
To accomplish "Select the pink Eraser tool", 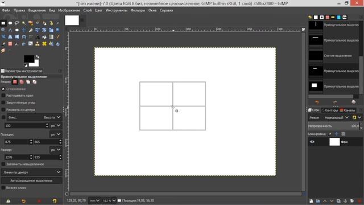I will point(10,44).
